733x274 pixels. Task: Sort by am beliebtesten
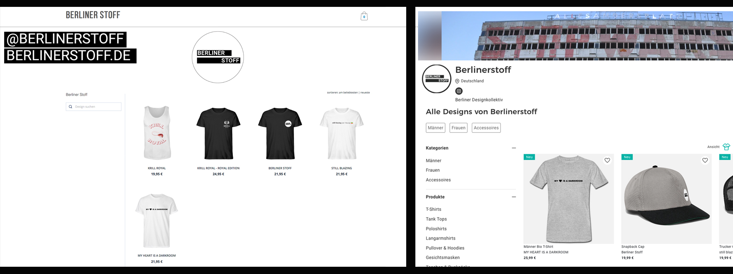(348, 92)
